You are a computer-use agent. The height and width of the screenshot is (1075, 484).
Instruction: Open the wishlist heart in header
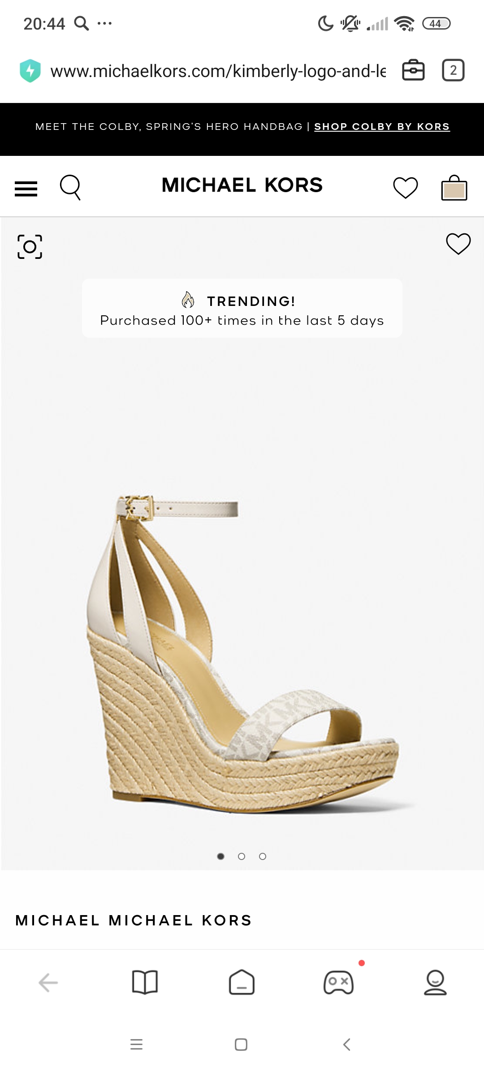pos(406,188)
